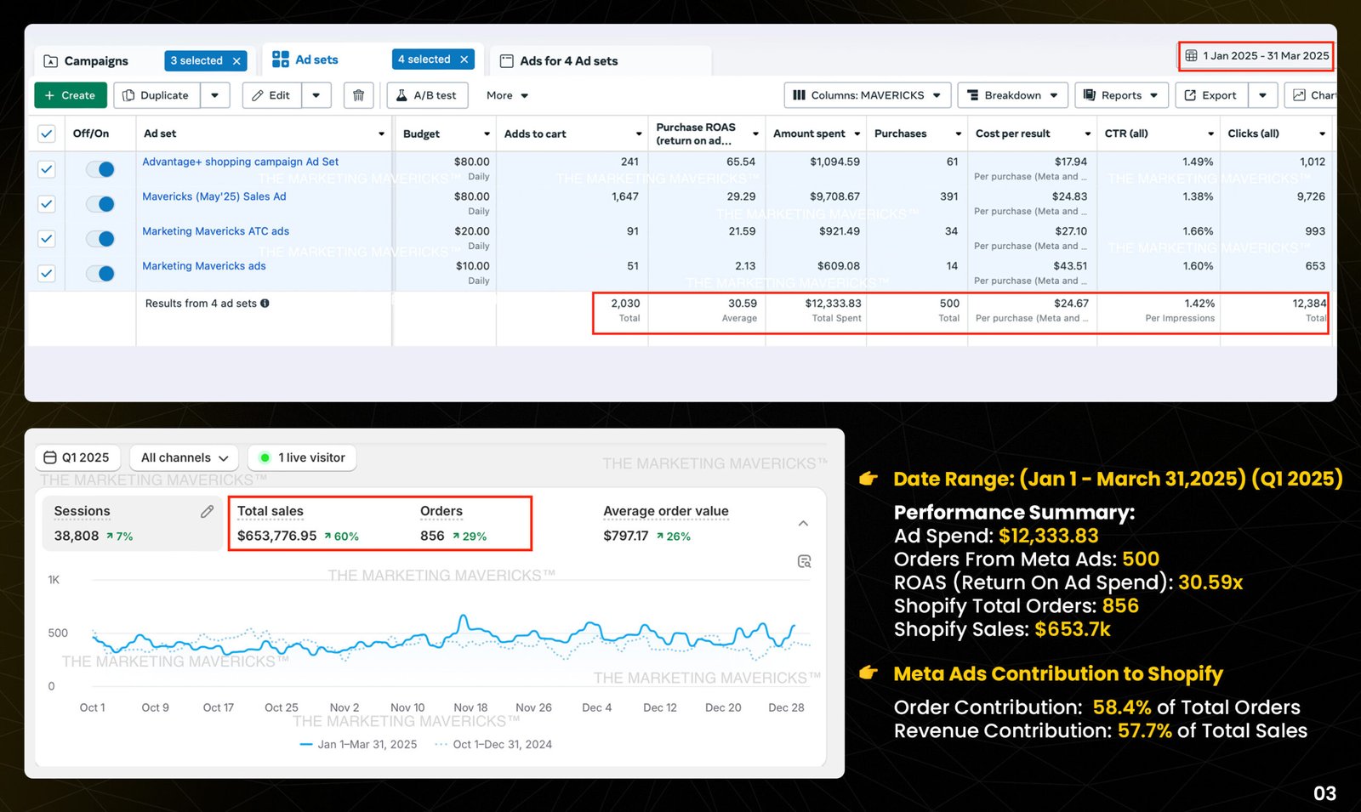Select the Sessions metric card
This screenshot has height=812, width=1361.
pos(133,523)
